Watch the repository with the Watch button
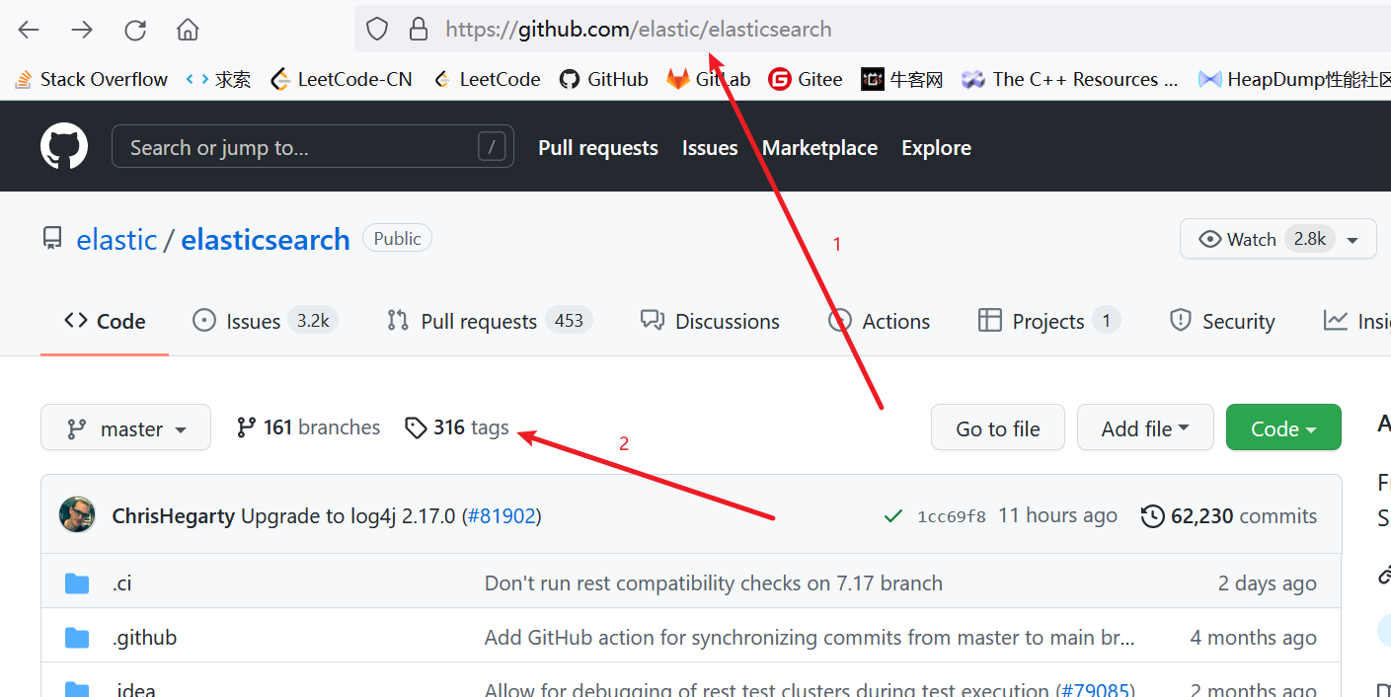 pos(1254,239)
